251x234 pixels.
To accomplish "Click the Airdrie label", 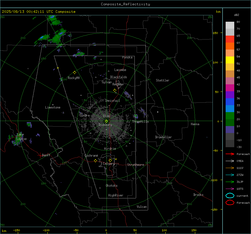I will coord(110,149).
